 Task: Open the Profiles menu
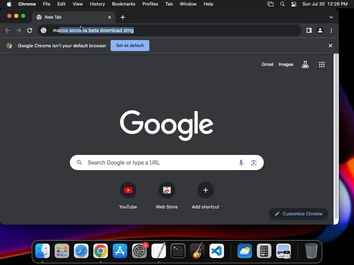pyautogui.click(x=150, y=4)
